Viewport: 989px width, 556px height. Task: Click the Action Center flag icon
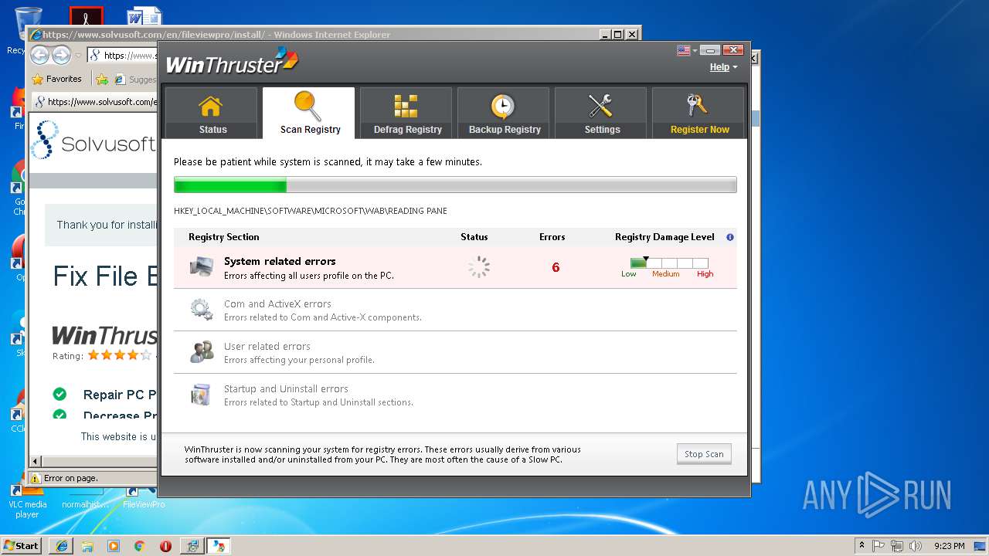(x=879, y=545)
